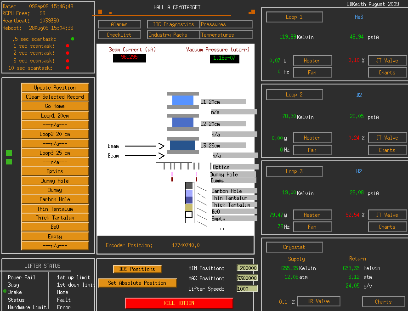Open the Alarms panel
Image resolution: width=408 pixels, height=311 pixels.
coord(119,24)
